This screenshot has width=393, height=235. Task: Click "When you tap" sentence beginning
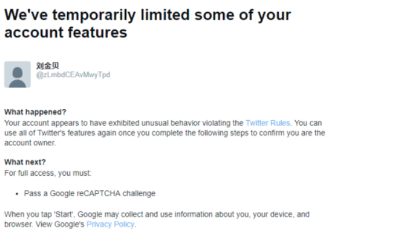(28, 215)
